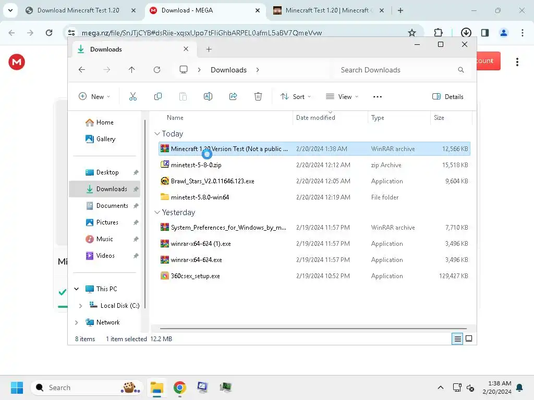Open Videos in navigation pane
Screen dimensions: 534x400
click(x=105, y=256)
